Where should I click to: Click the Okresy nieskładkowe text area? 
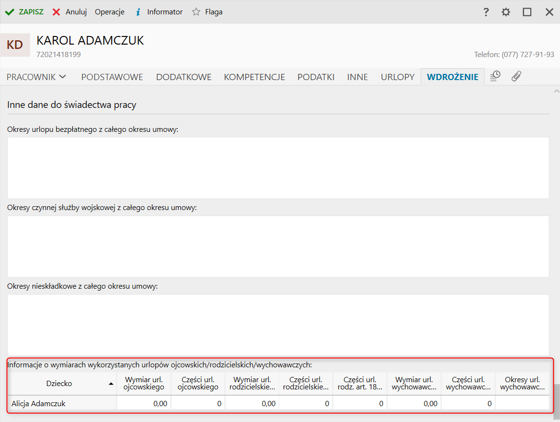click(278, 325)
